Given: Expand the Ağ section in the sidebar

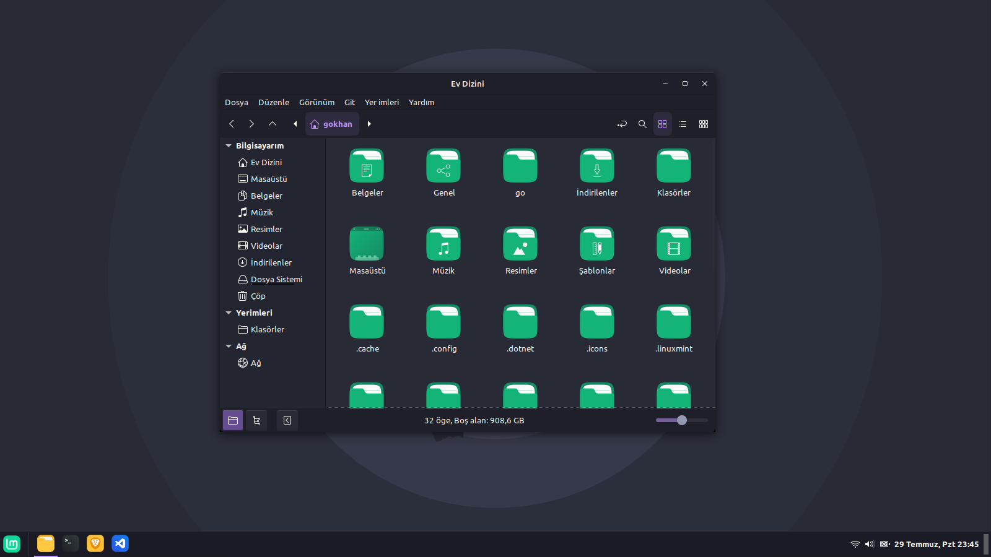Looking at the screenshot, I should [x=229, y=346].
